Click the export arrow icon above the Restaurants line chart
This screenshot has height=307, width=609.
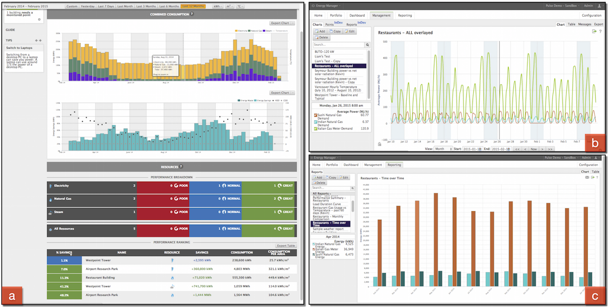tap(594, 31)
